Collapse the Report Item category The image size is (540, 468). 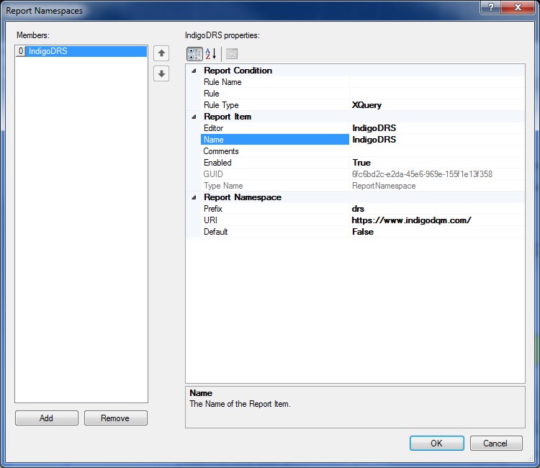[193, 117]
